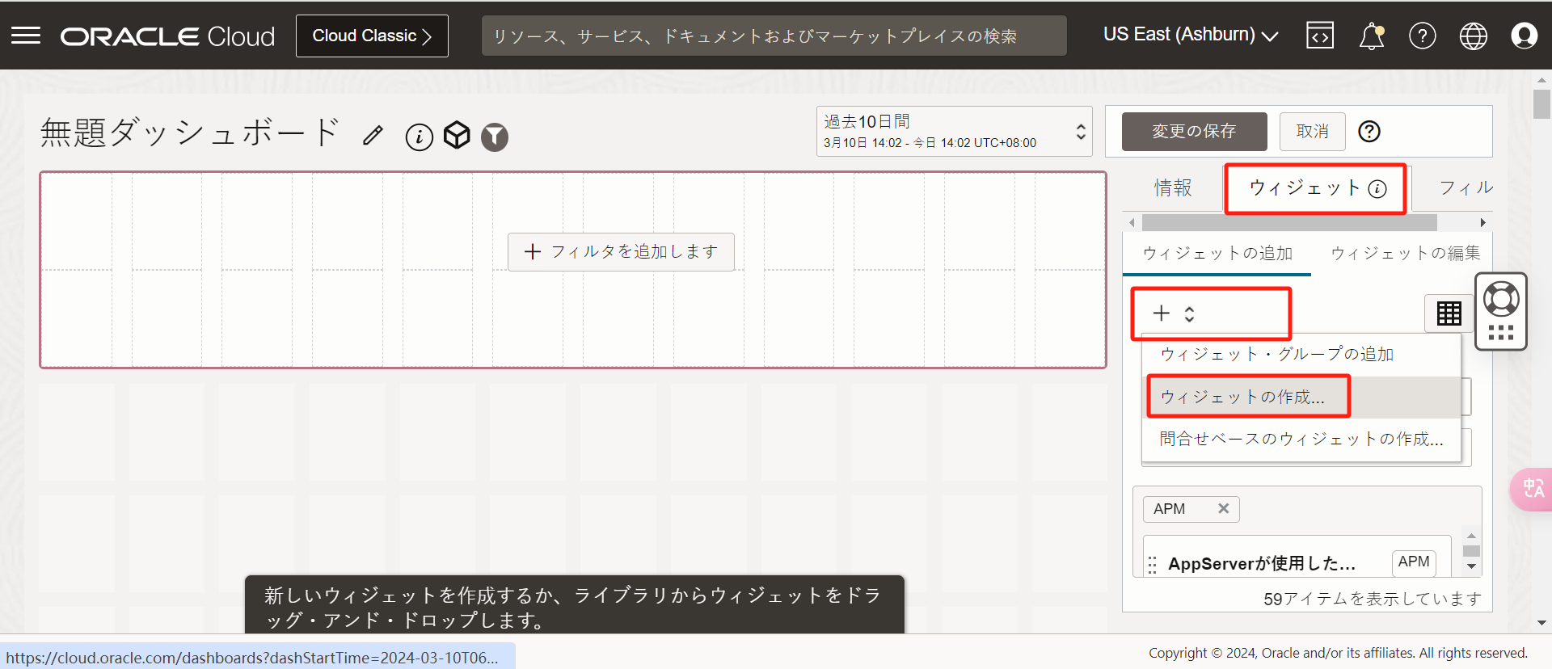Select ウィジェットの作成... menu item
The height and width of the screenshot is (669, 1552).
pyautogui.click(x=1242, y=397)
